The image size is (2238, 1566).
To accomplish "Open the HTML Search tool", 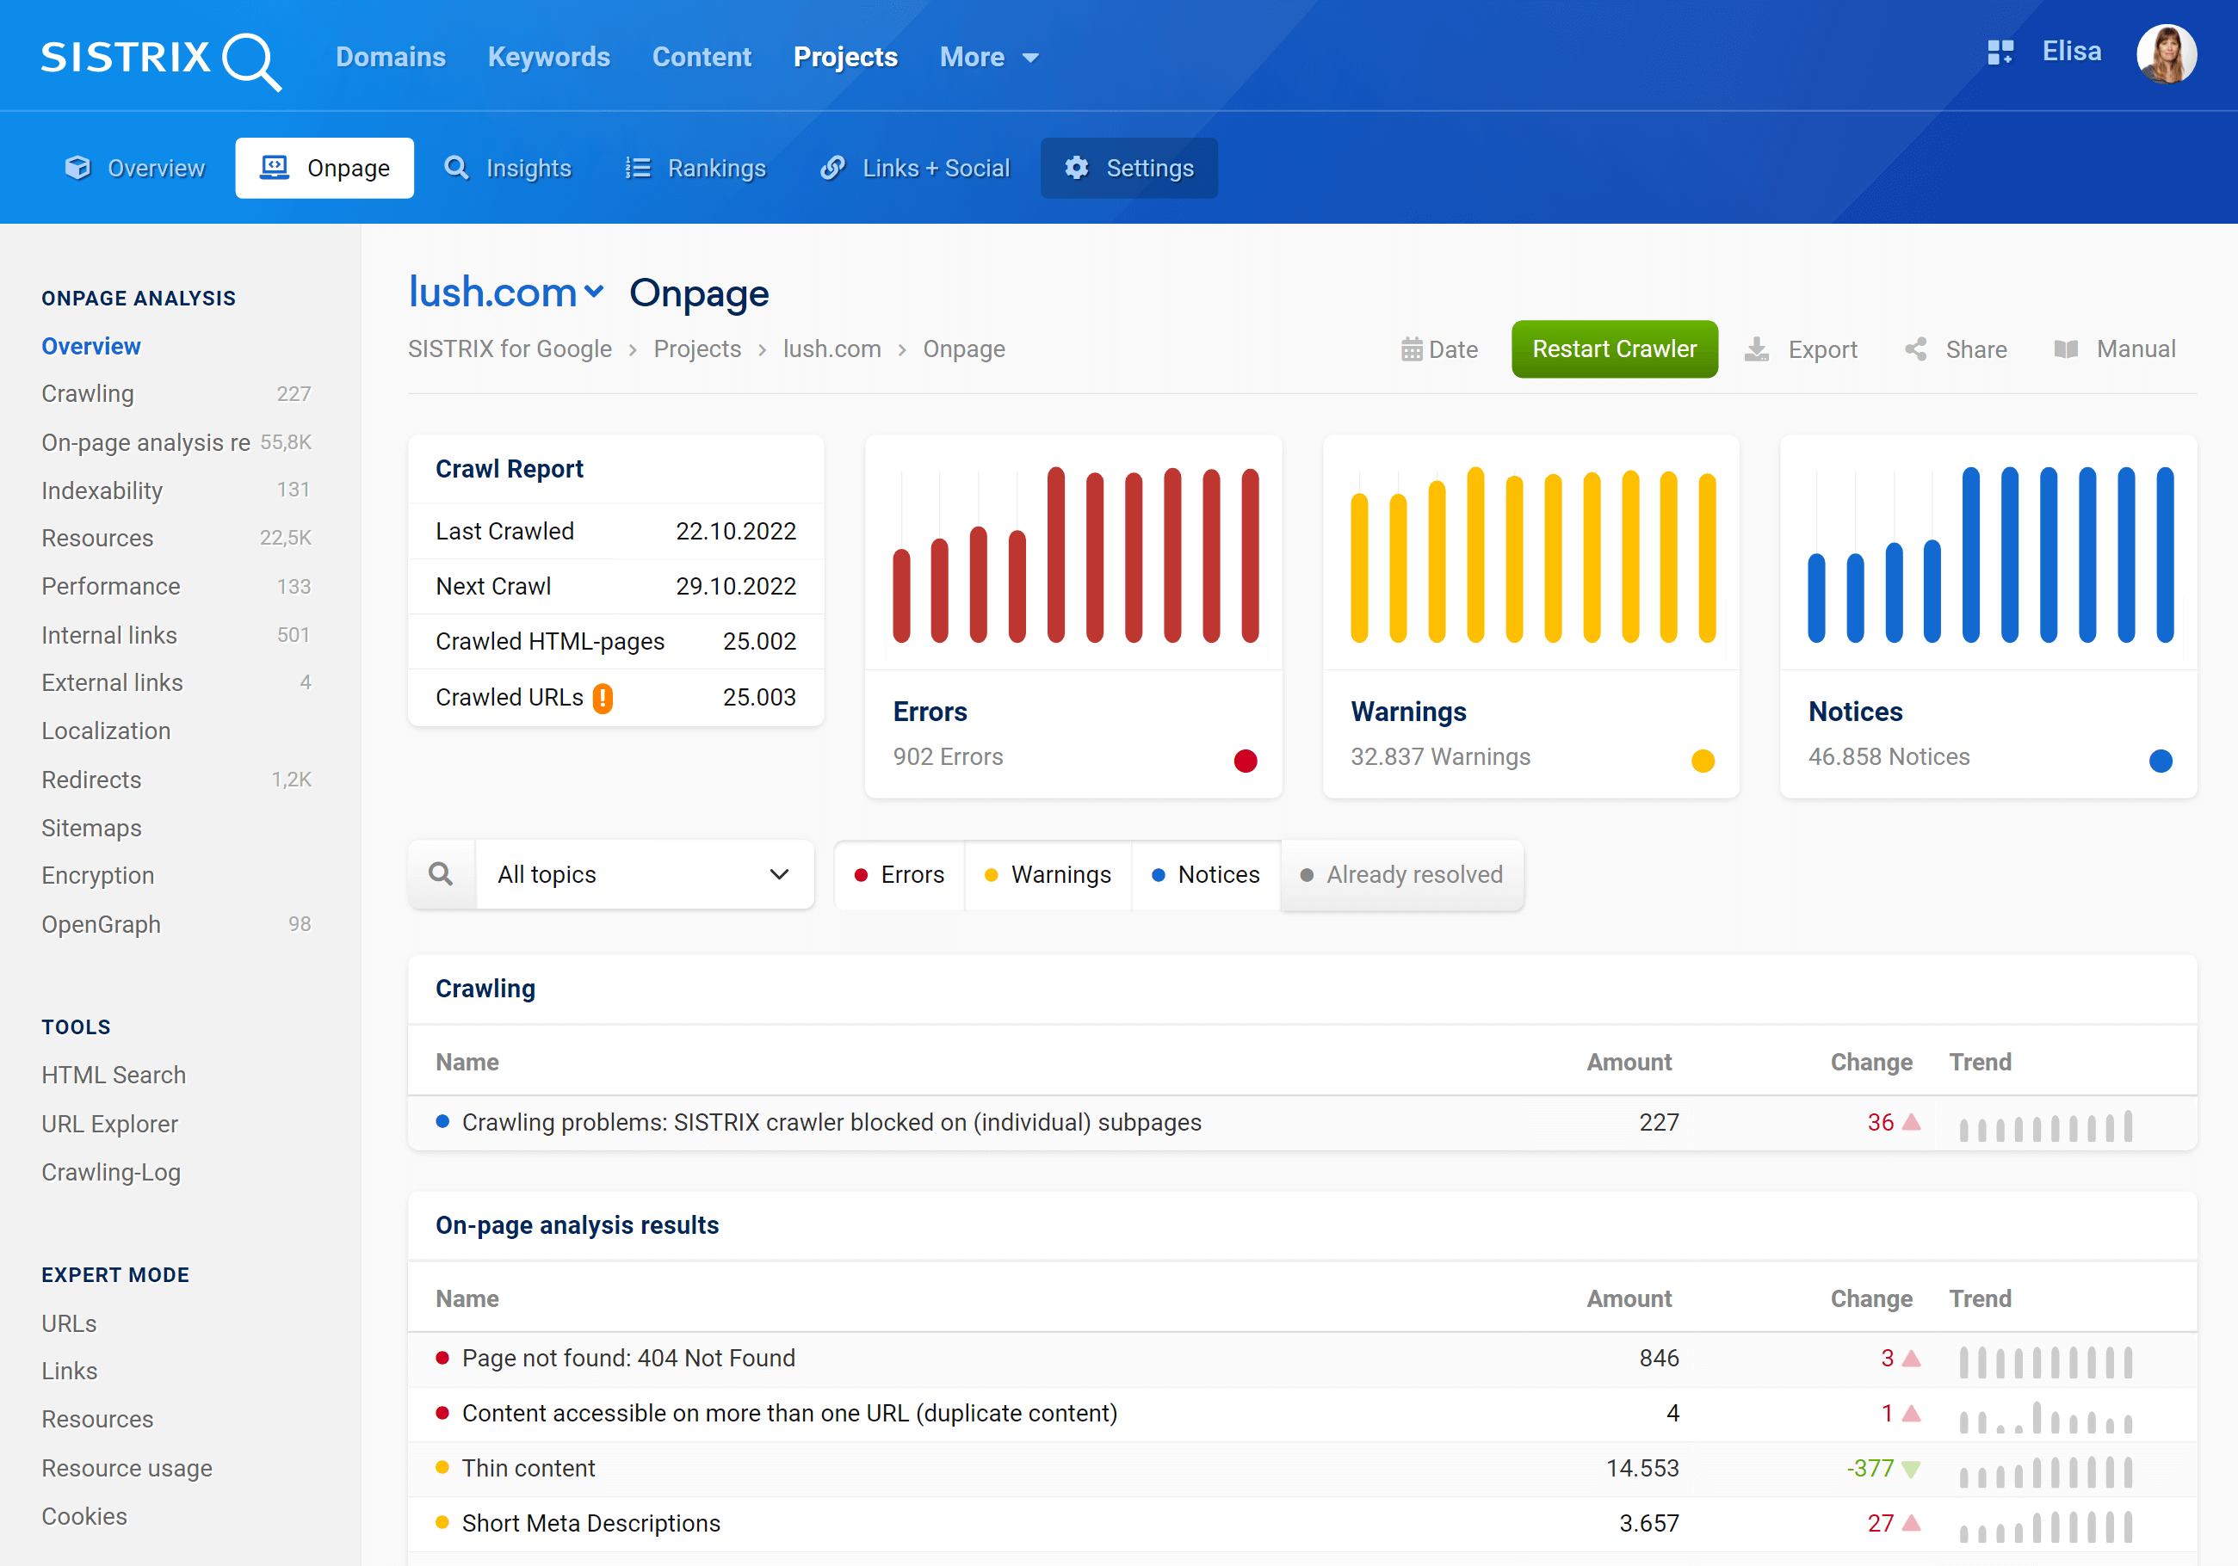I will (113, 1075).
